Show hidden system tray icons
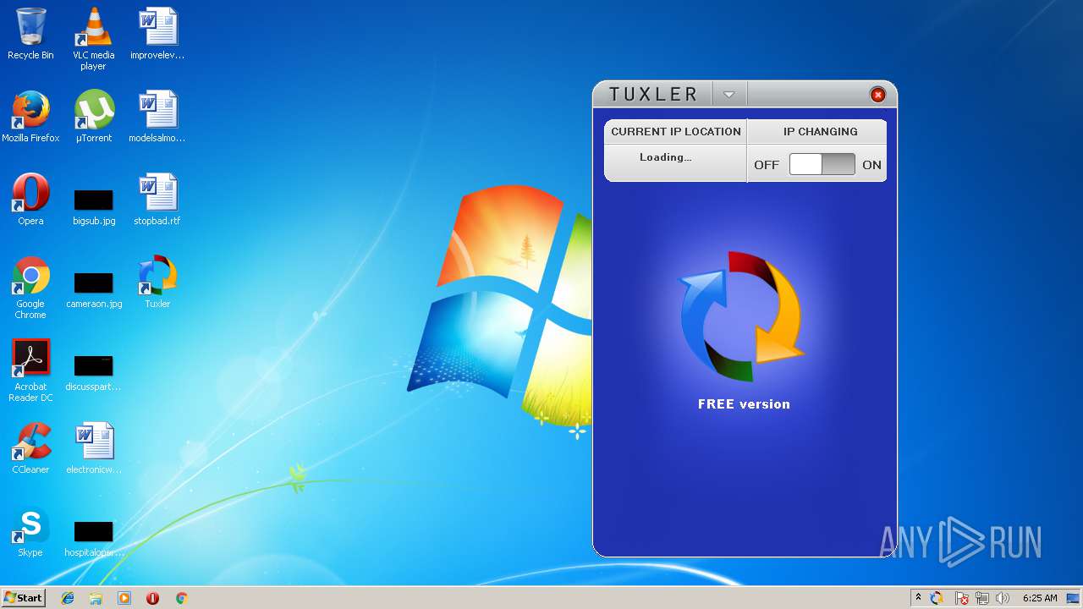This screenshot has width=1083, height=609. pyautogui.click(x=918, y=597)
